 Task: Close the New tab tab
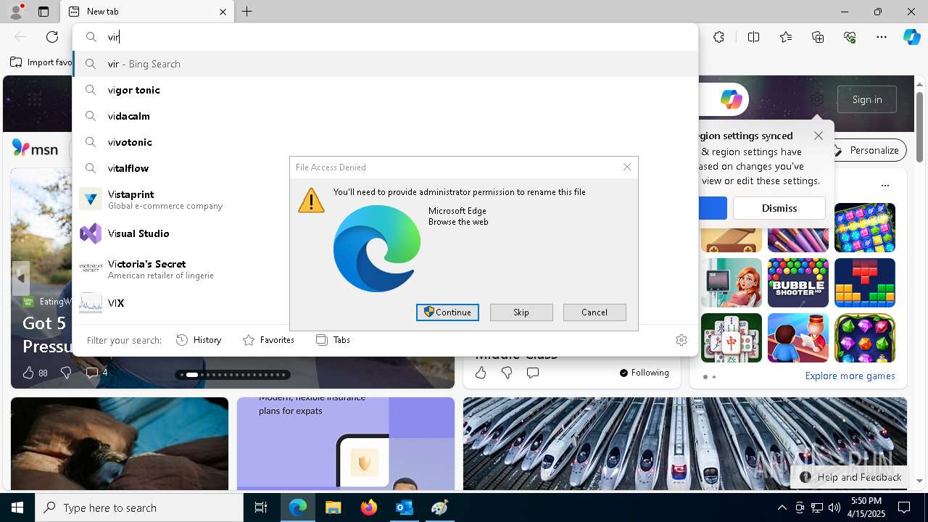223,12
